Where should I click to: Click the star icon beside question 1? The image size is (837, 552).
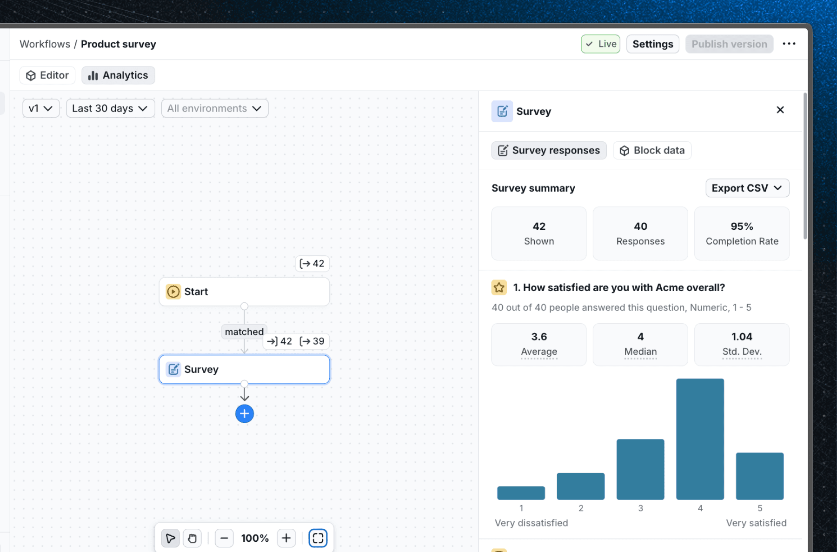click(499, 287)
